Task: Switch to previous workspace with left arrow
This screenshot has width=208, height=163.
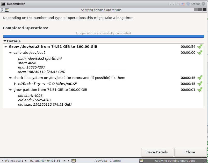Action: (x=2, y=161)
